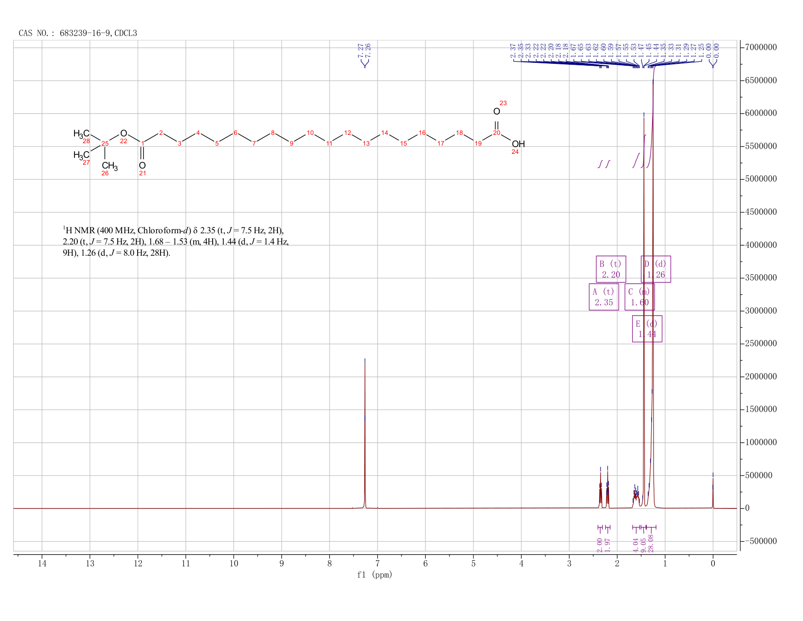Screen dimensions: 803x621
Task: Click the carbonyl oxygen labeled 23
Action: 496,112
